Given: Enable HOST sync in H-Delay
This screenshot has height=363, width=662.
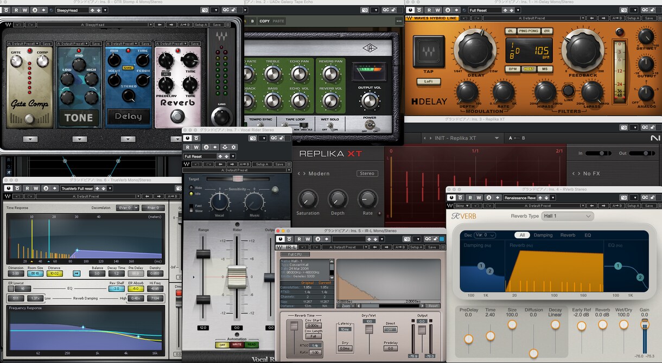Looking at the screenshot, I should [529, 69].
